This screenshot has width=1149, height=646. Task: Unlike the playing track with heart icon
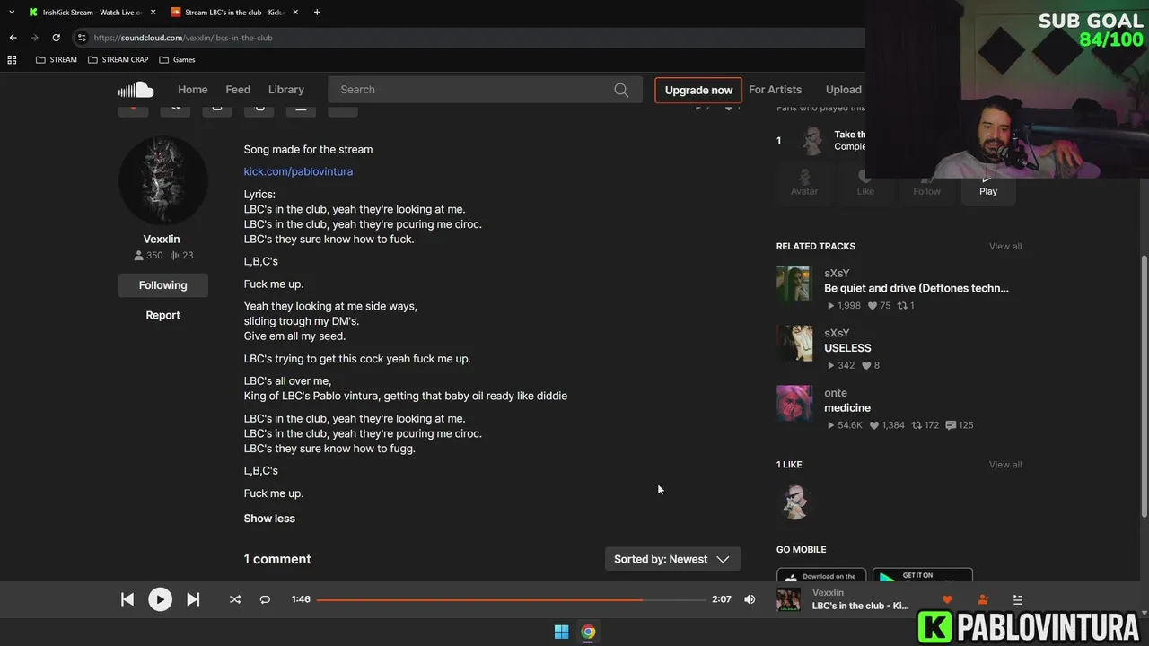(946, 599)
